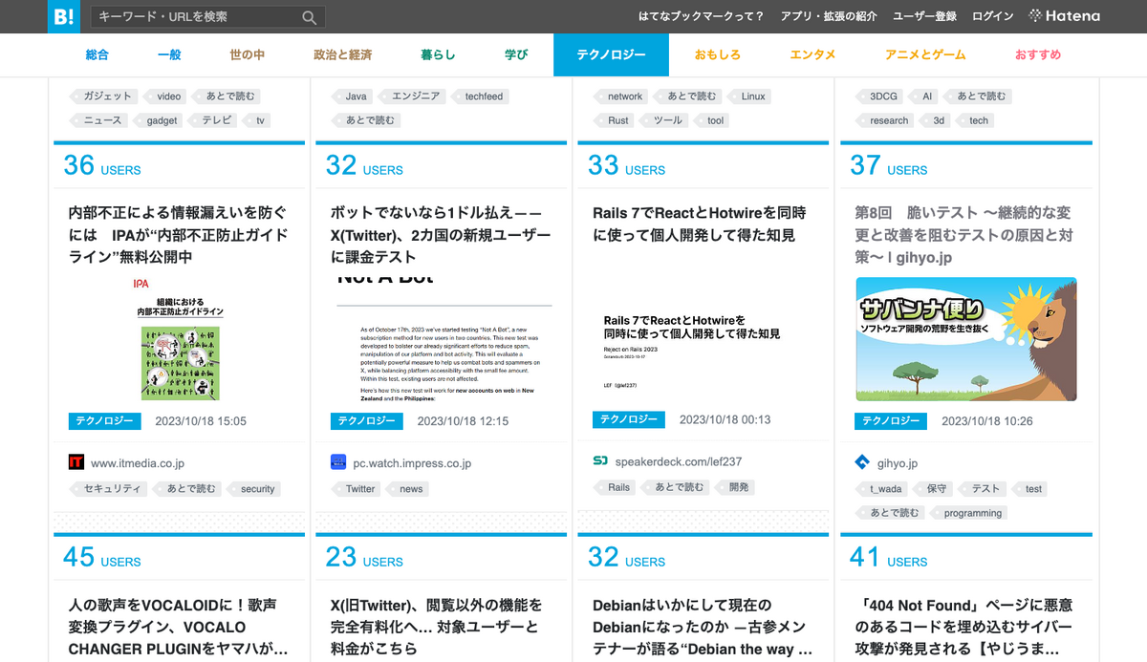
Task: Go to the おすすめ tab
Action: [x=1038, y=54]
